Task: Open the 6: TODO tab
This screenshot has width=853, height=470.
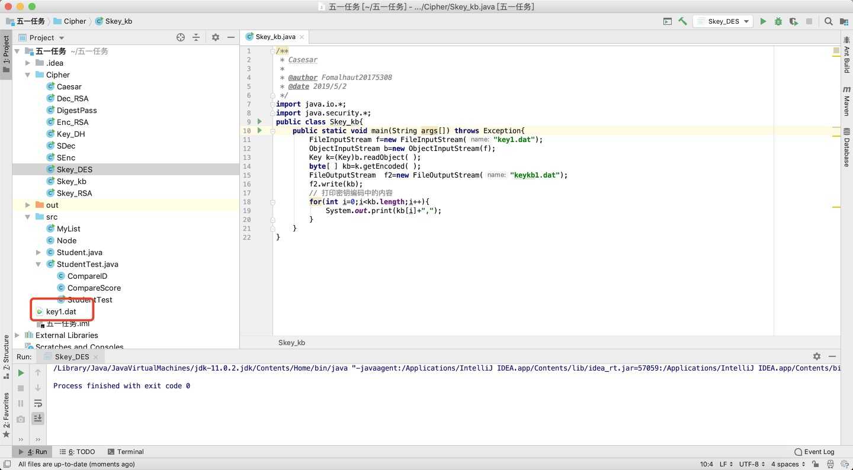Action: (x=77, y=452)
